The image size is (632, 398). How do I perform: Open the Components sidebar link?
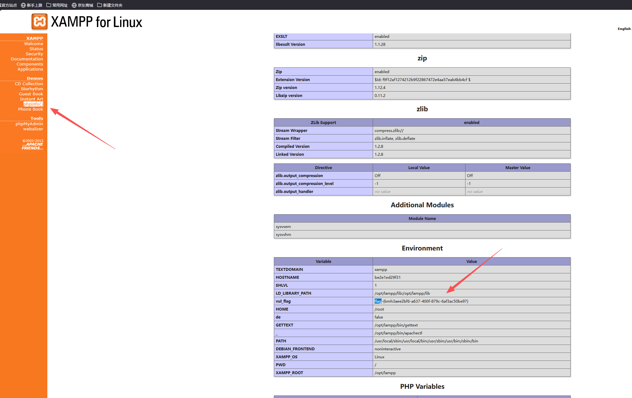point(30,64)
